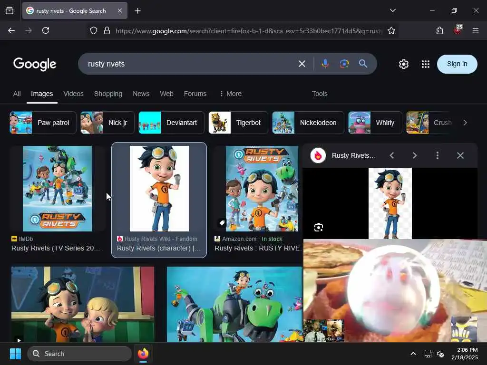This screenshot has height=365, width=487.
Task: Open the Amazon Rusty Rivets image
Action: pyautogui.click(x=262, y=188)
